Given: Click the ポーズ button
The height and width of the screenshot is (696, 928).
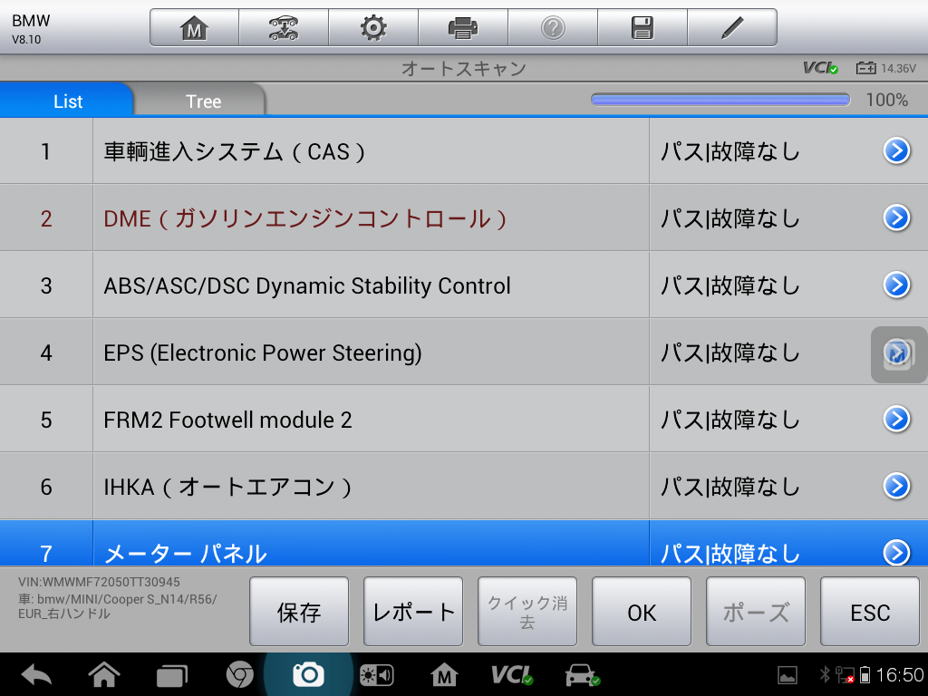Looking at the screenshot, I should coord(756,612).
